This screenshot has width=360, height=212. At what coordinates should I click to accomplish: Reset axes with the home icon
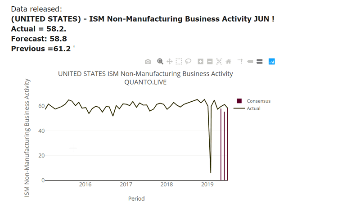(x=229, y=62)
